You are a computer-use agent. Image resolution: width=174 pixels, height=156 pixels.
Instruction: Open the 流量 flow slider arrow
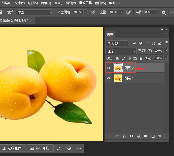pyautogui.click(x=121, y=12)
